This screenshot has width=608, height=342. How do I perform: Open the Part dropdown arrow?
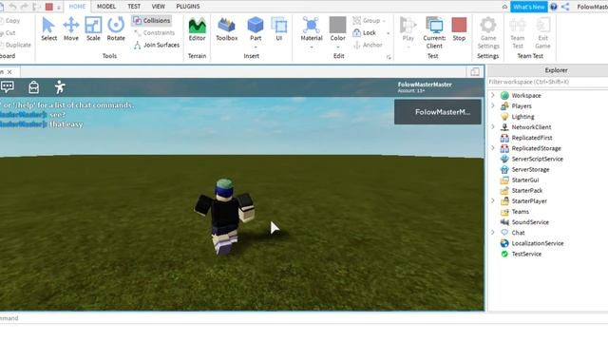click(x=256, y=47)
